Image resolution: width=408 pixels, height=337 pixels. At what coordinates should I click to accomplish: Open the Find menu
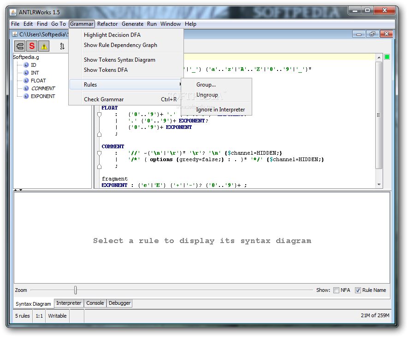(x=42, y=24)
